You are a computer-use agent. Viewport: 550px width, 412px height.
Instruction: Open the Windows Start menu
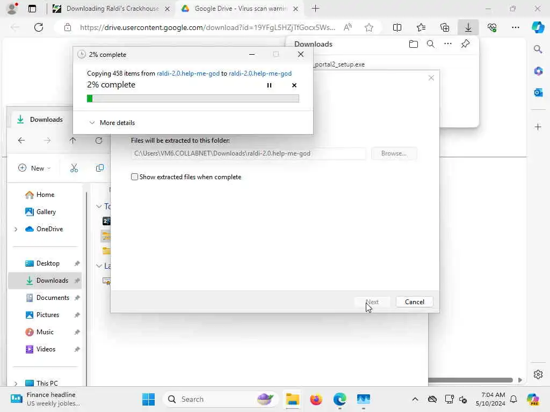coord(148,399)
